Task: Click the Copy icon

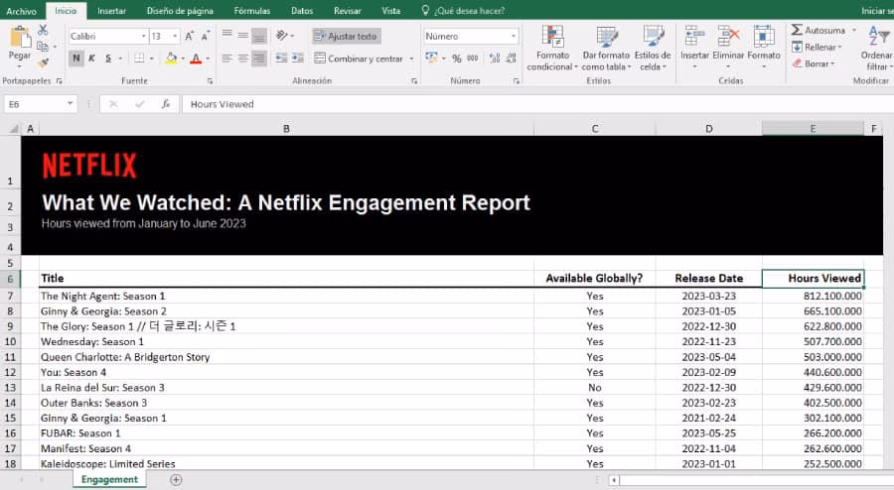Action: tap(42, 46)
